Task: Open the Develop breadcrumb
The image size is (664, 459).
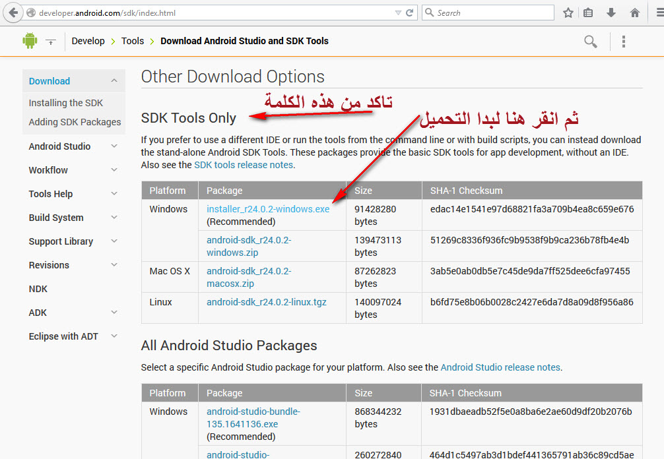Action: point(88,41)
